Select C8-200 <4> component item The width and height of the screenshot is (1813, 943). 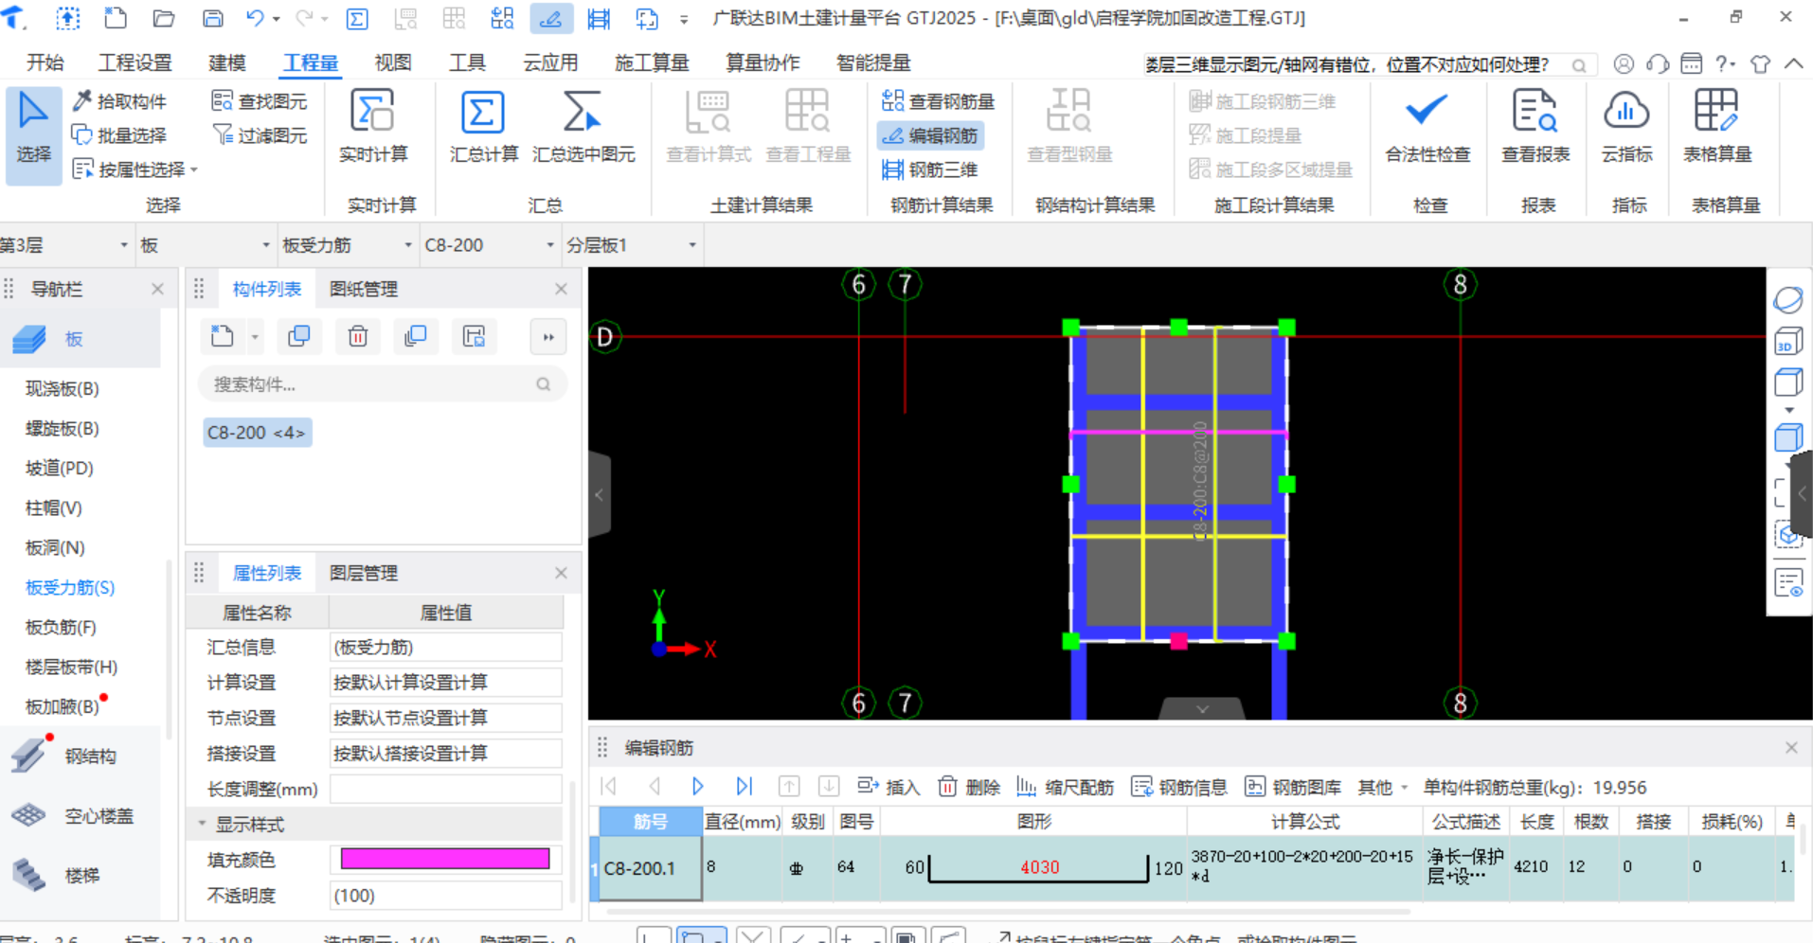point(257,433)
